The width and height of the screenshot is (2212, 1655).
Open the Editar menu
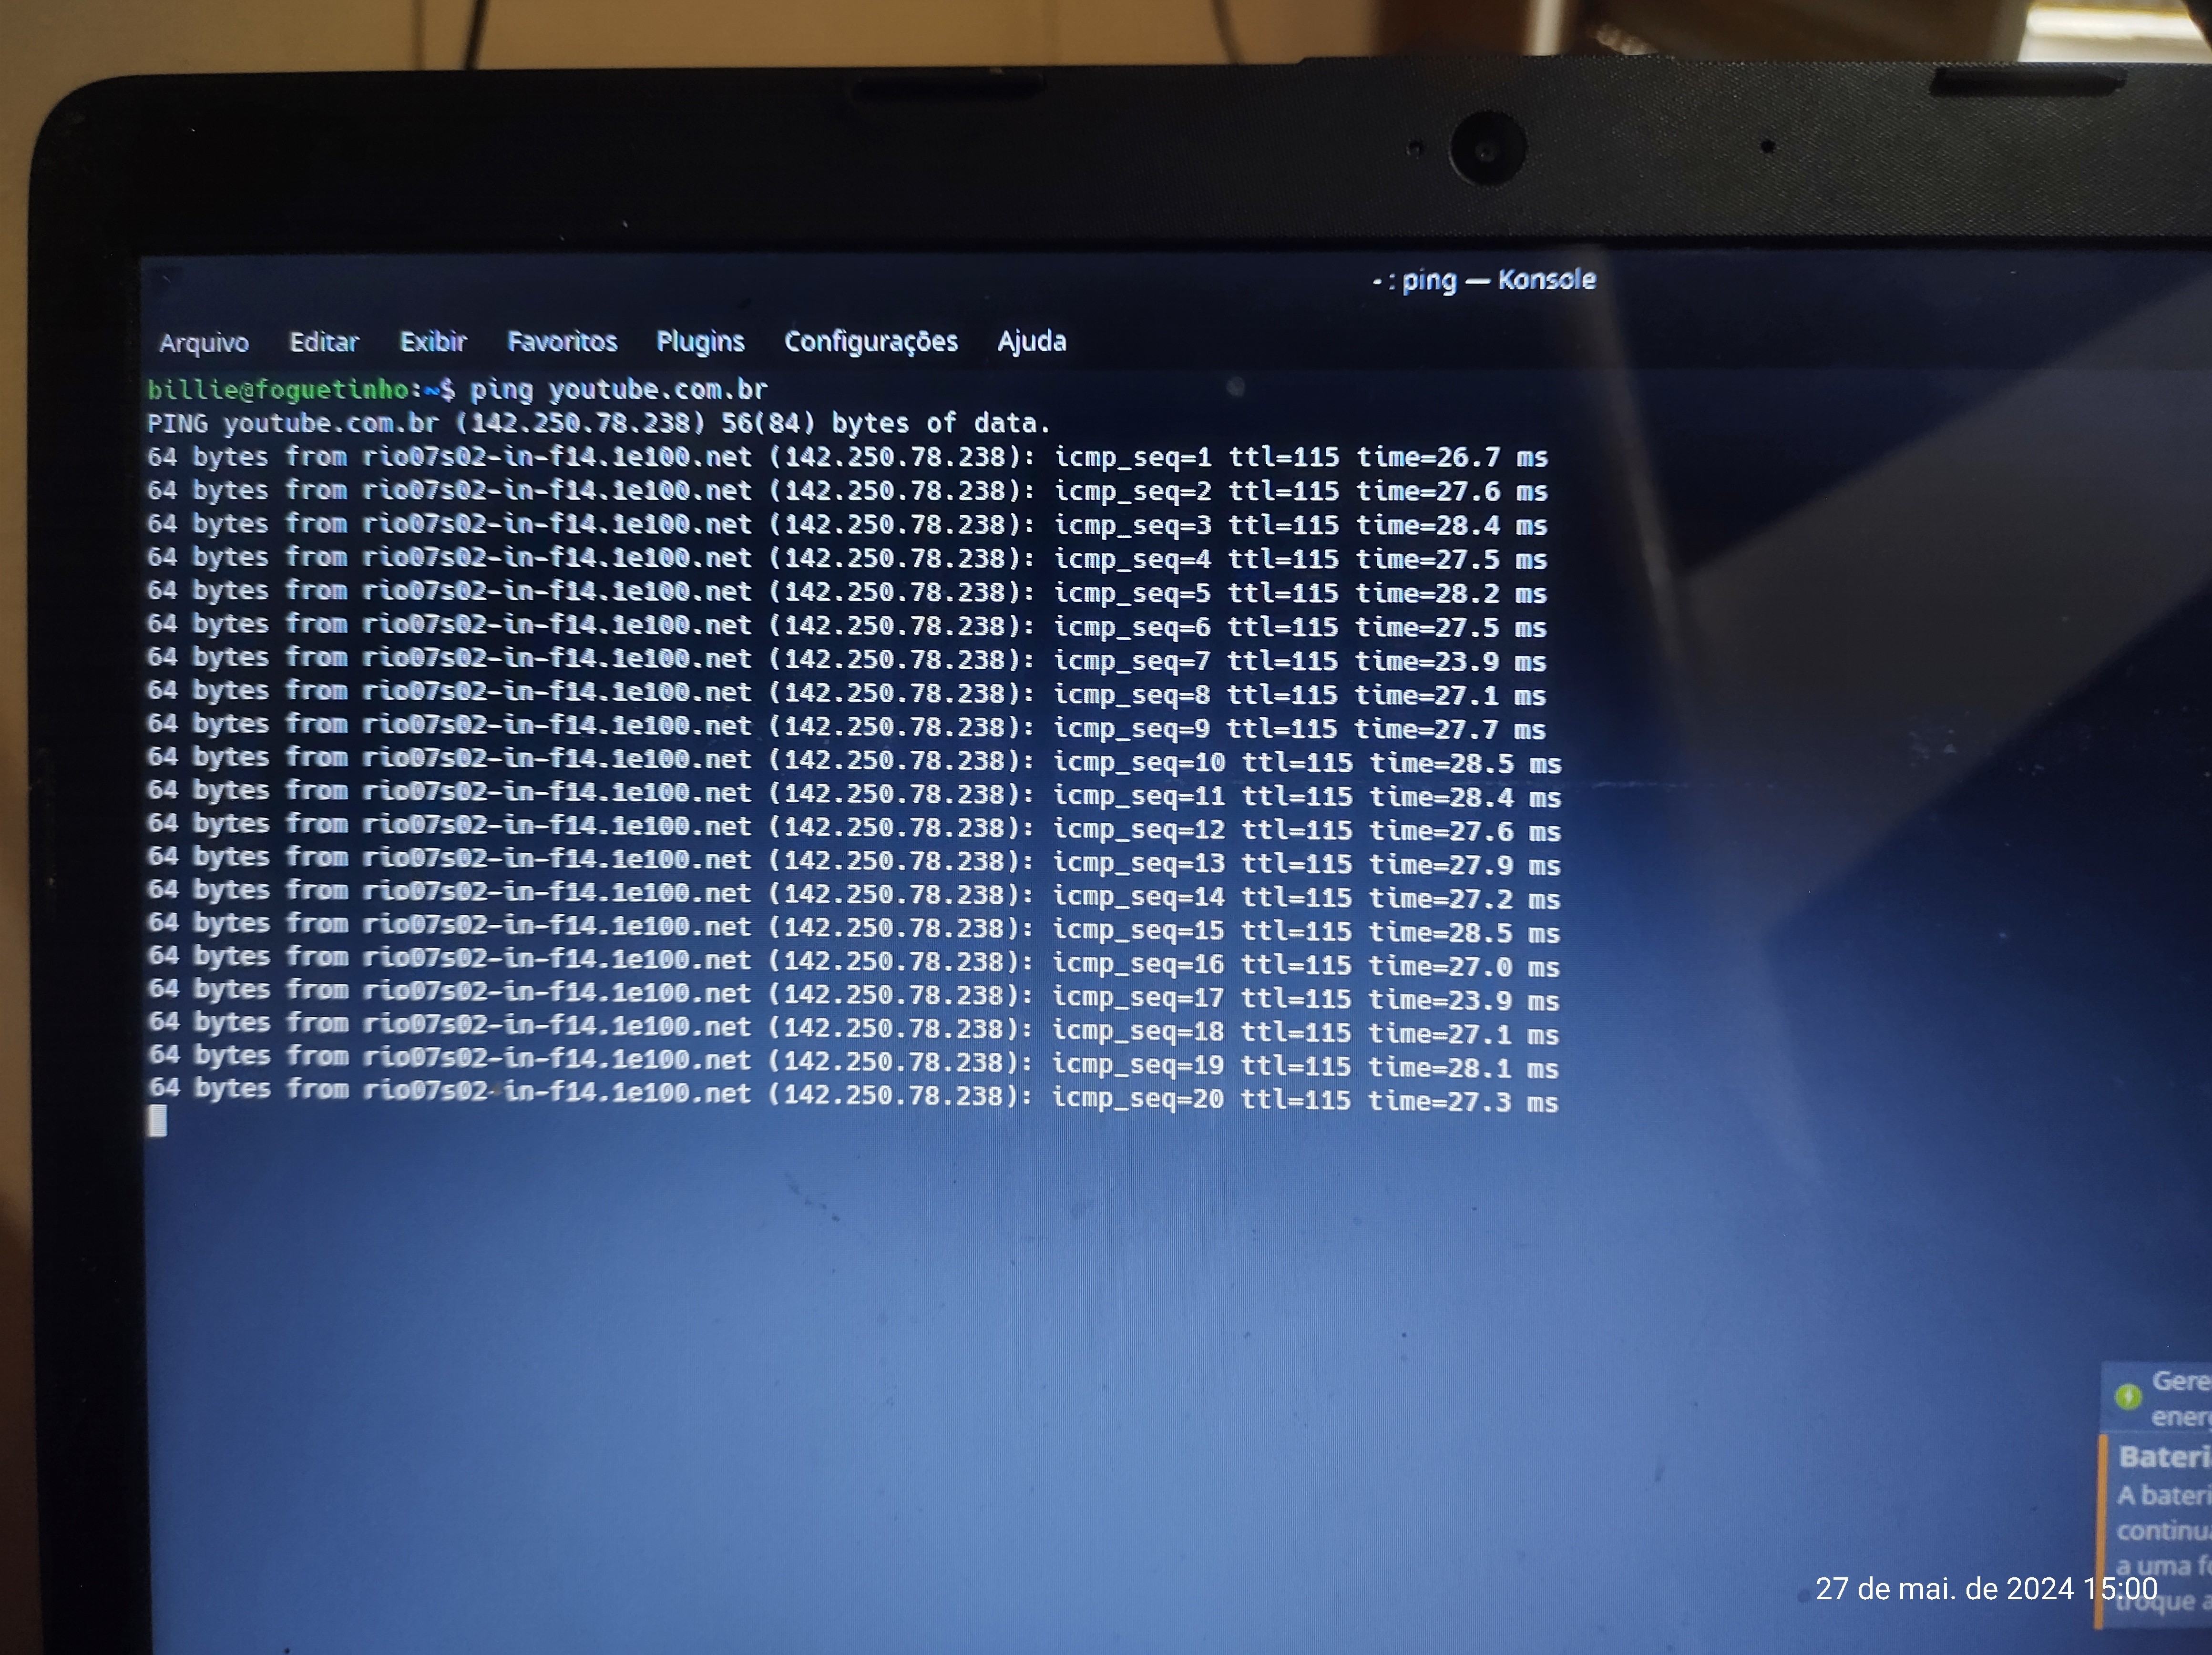[323, 342]
